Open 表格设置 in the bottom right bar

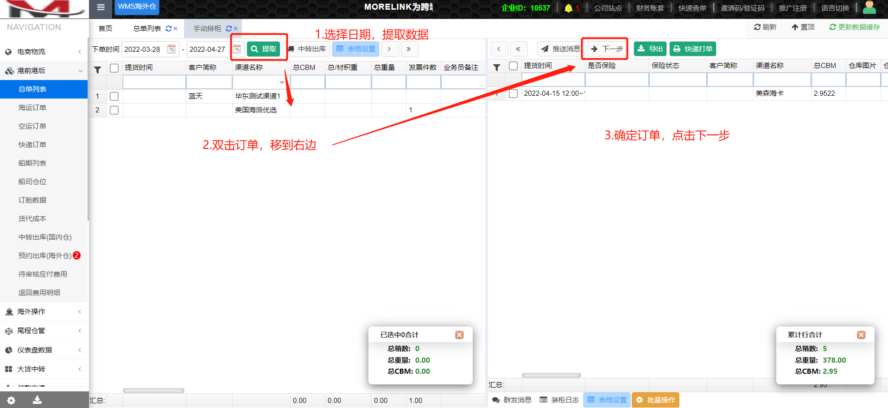[x=607, y=400]
